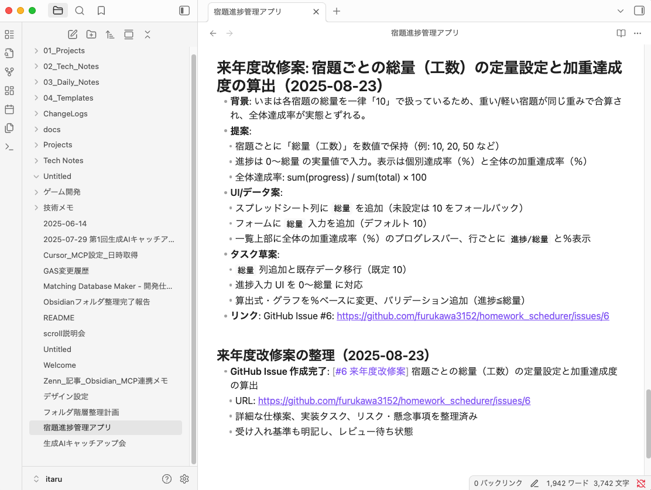Toggle the right sidebar panel

coord(639,11)
